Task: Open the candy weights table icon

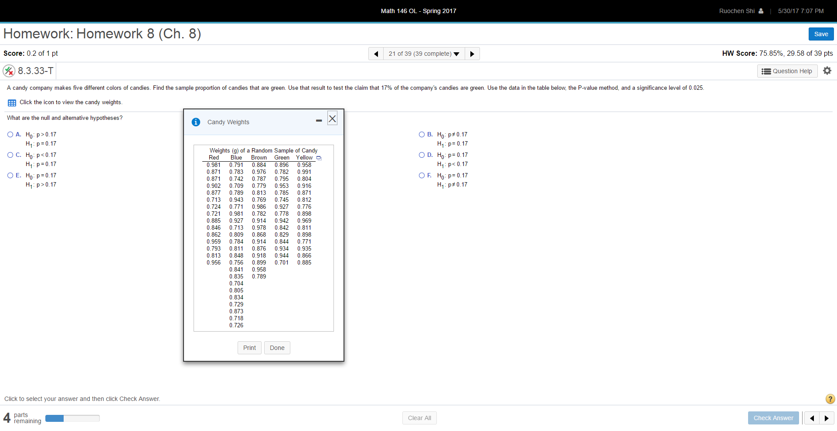Action: click(x=11, y=102)
